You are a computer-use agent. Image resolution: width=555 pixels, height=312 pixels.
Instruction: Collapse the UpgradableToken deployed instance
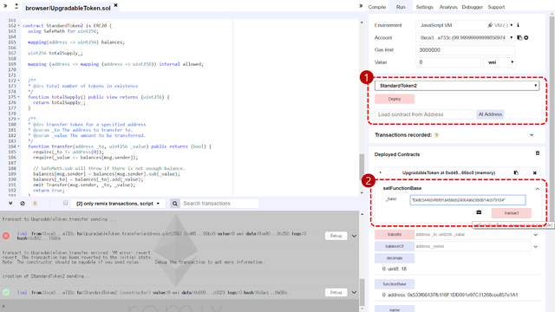pyautogui.click(x=381, y=172)
